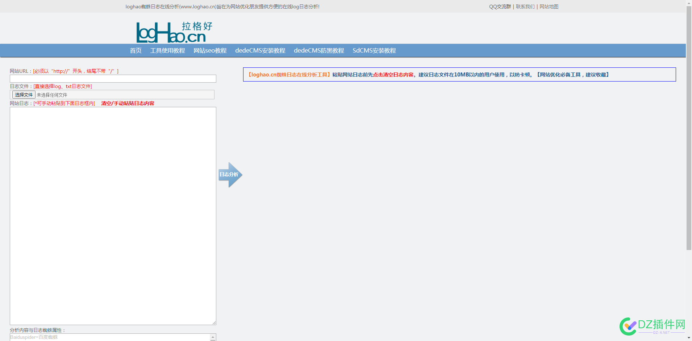Click the 联系我们 link
This screenshot has height=341, width=692.
click(525, 7)
